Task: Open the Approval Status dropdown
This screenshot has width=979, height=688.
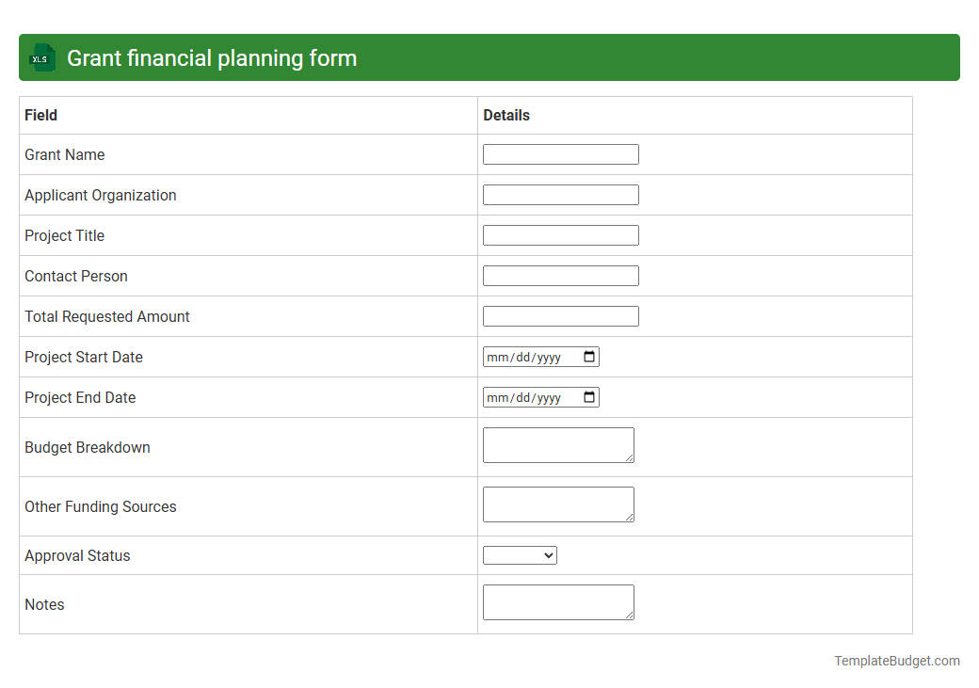Action: pos(520,554)
